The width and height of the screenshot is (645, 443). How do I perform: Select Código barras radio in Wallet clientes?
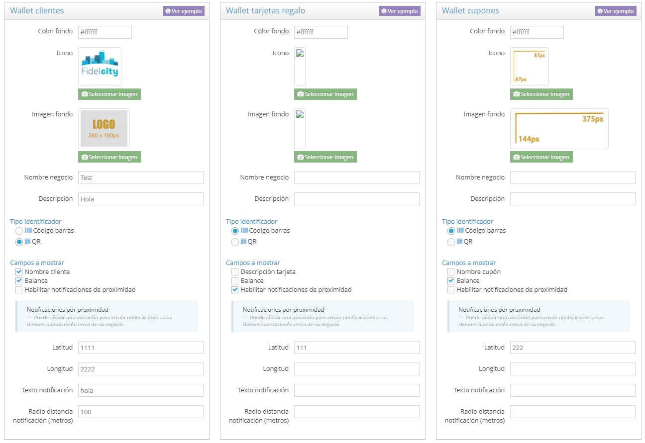coord(19,231)
